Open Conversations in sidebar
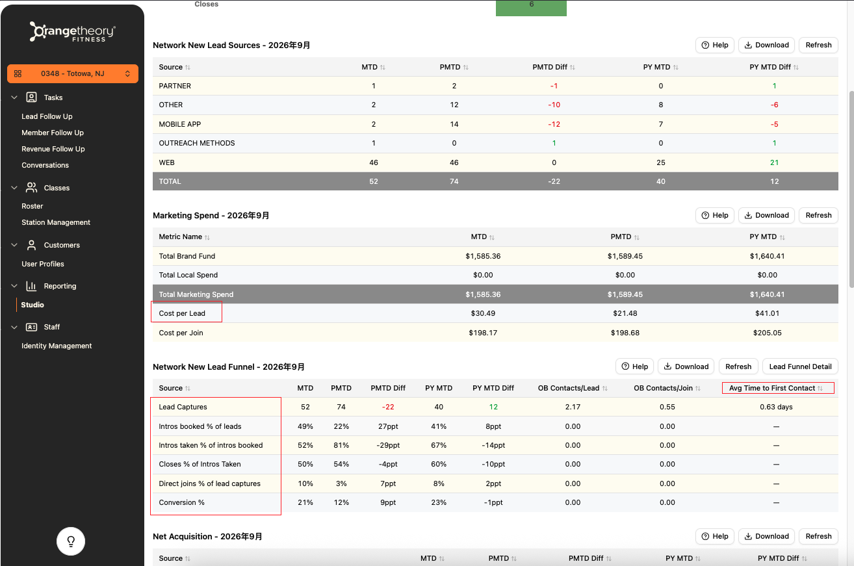Screen dimensions: 854x566 (45, 165)
